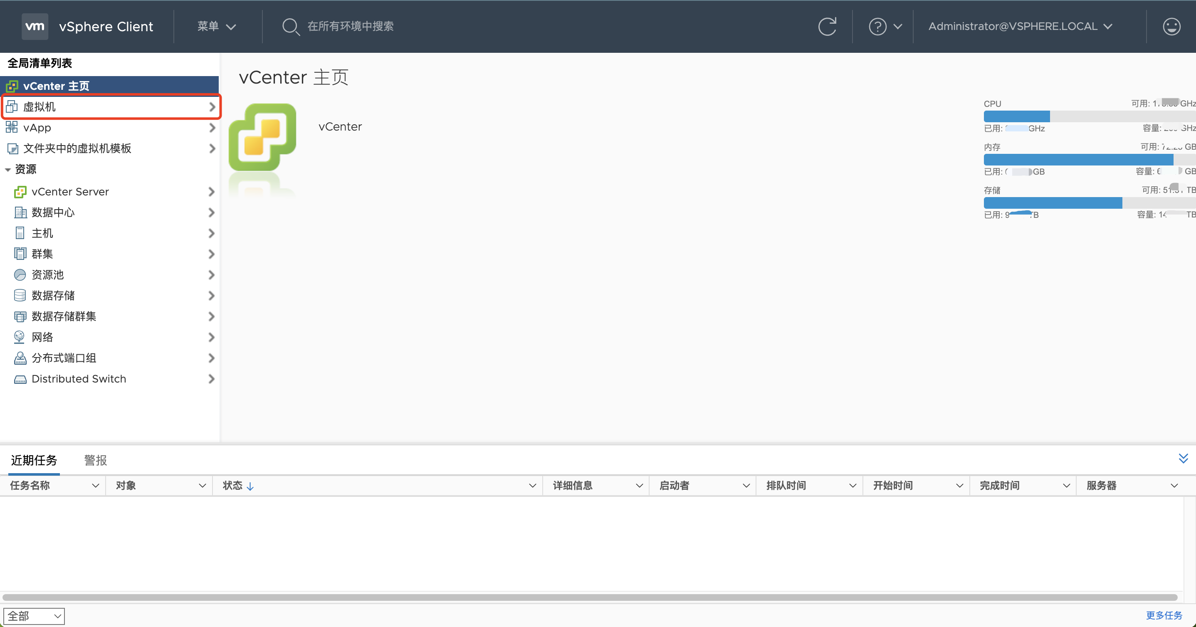Click the 网络 network icon

click(19, 337)
